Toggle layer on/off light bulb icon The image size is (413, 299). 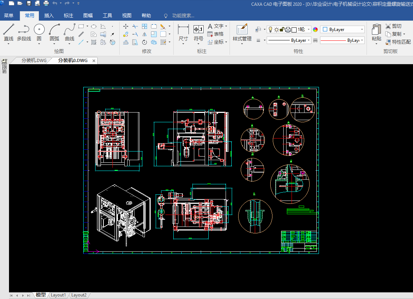(x=270, y=30)
